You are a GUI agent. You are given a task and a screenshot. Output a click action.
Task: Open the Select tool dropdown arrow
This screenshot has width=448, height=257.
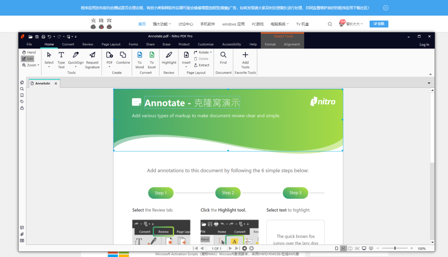tap(49, 67)
